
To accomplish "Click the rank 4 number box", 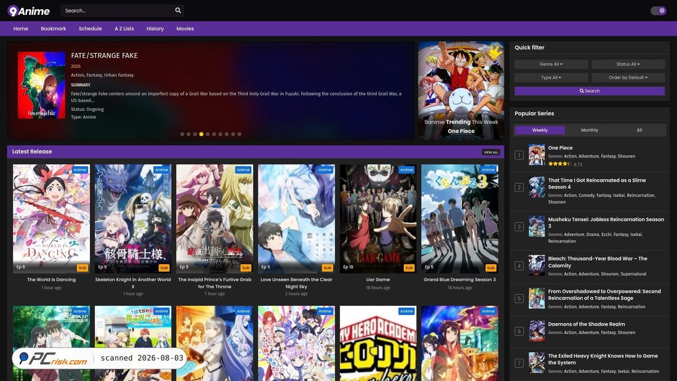I will [519, 266].
